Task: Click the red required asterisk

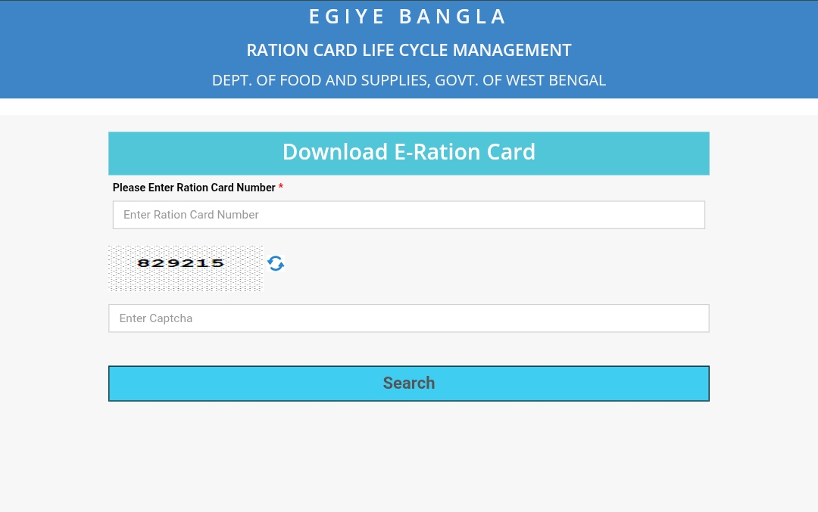Action: 281,187
